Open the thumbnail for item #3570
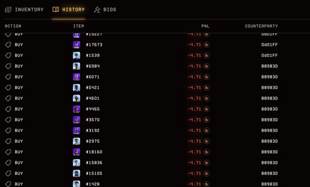The image size is (310, 187). tap(77, 120)
